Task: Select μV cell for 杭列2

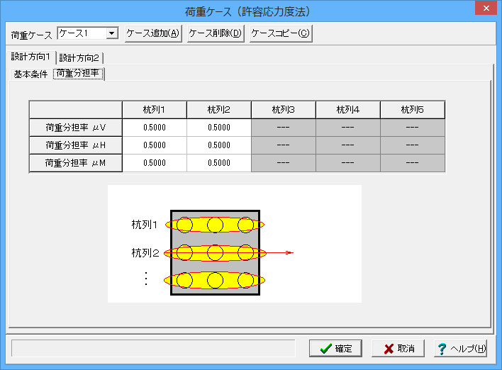Action: [219, 128]
